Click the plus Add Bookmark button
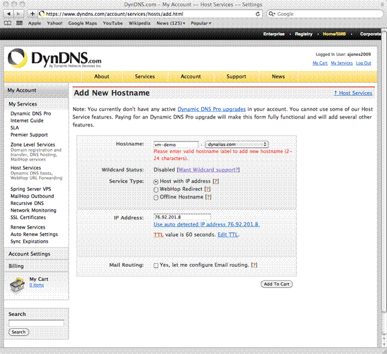Screen dimensions: 387x354 pyautogui.click(x=32, y=14)
